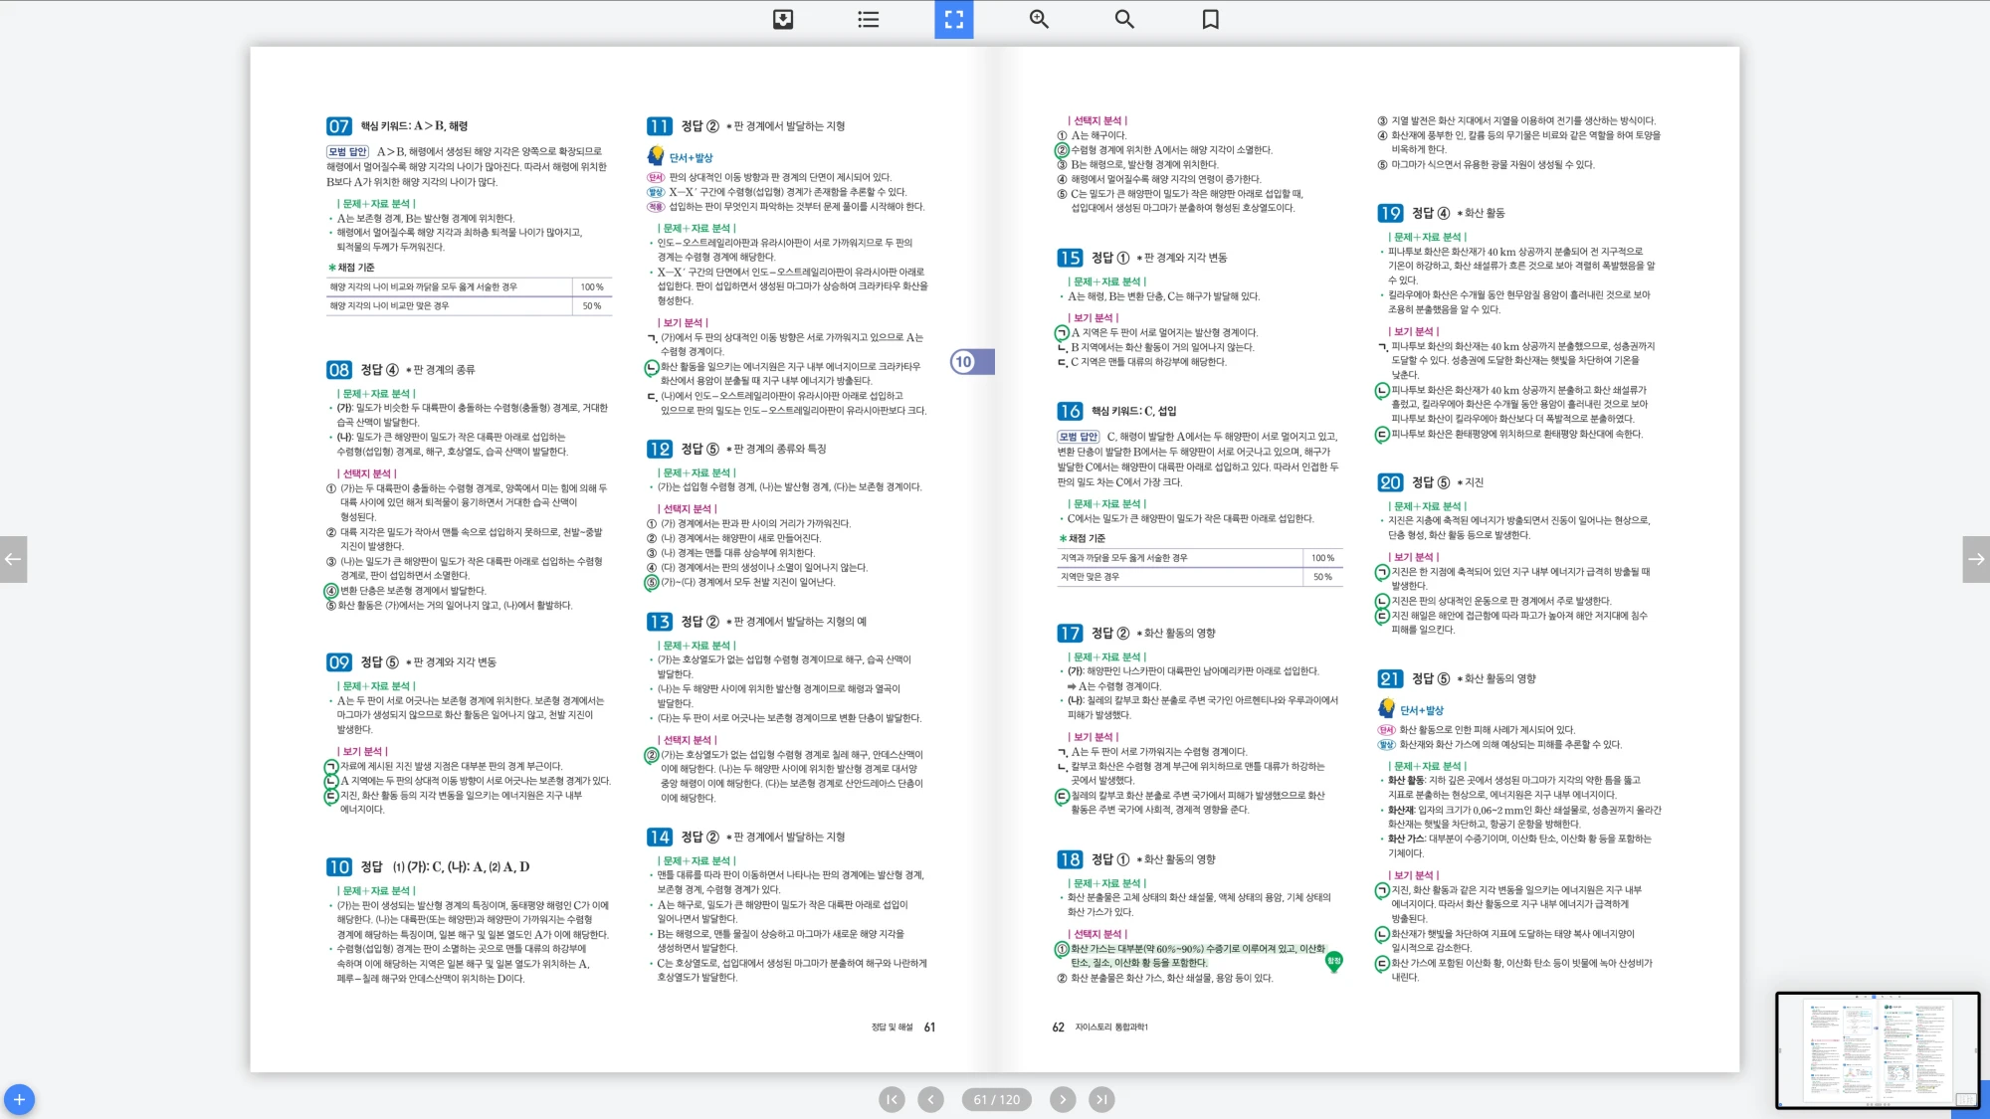Viewport: 1990px width, 1119px height.
Task: Click the question 19 heading
Action: 1390,213
